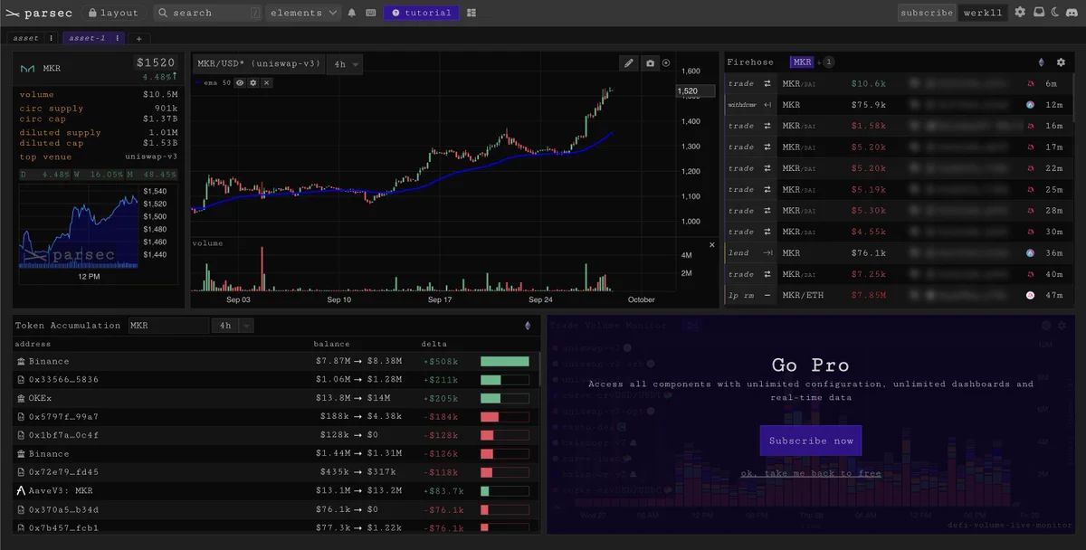Click the Uniswap icon on the 47m row

click(x=1030, y=296)
